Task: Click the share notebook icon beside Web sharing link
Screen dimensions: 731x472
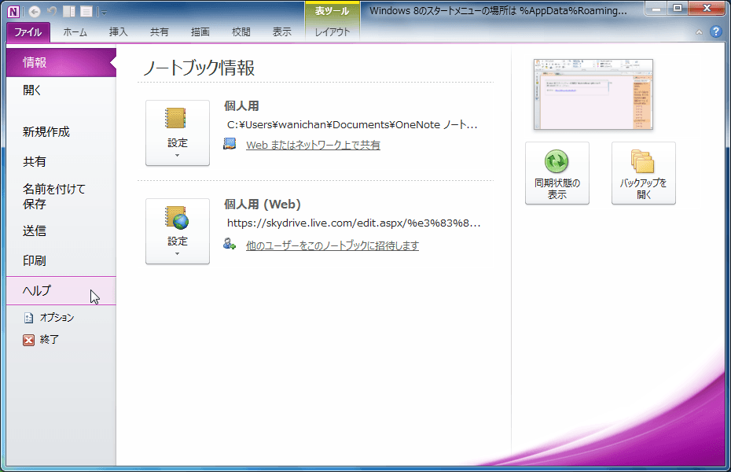Action: click(230, 144)
